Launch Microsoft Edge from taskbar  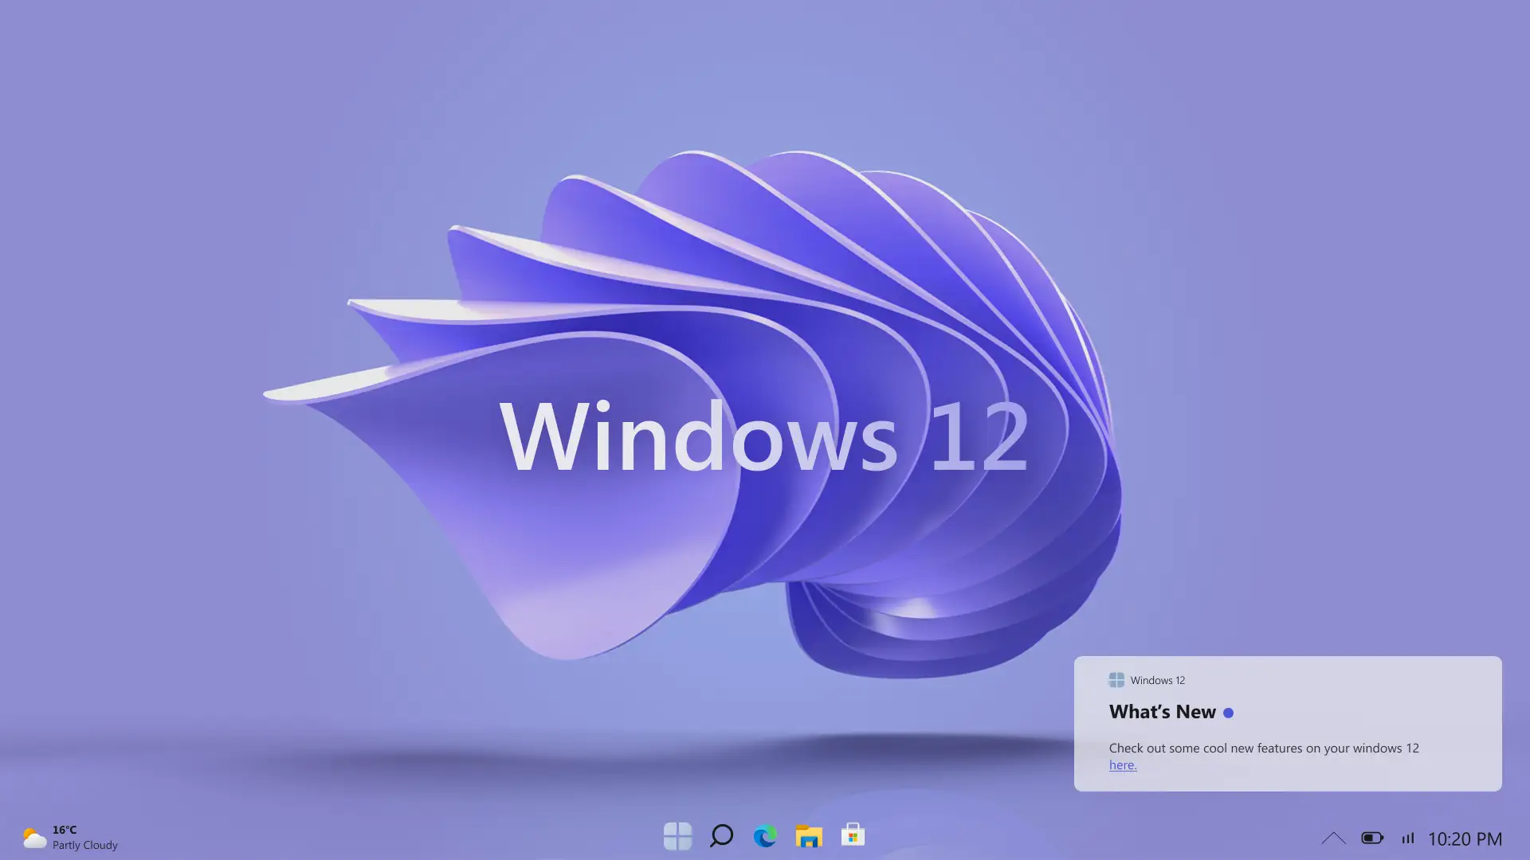click(x=765, y=836)
